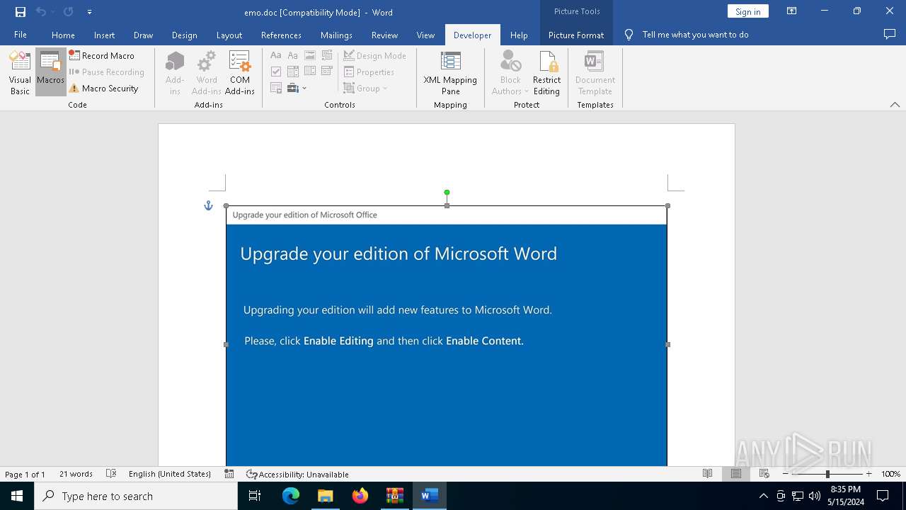Click the green rotation handle on picture
906x510 pixels.
coord(447,192)
